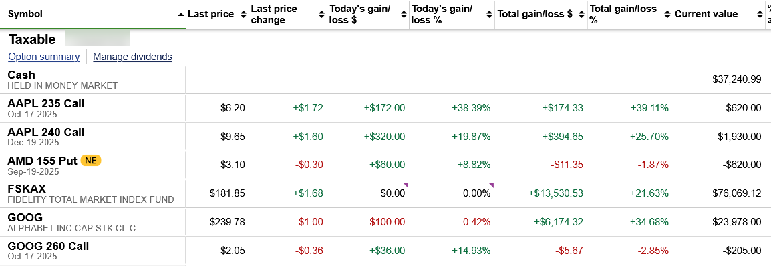Click Total gain/loss $ sort arrows
This screenshot has height=266, width=771.
(582, 15)
